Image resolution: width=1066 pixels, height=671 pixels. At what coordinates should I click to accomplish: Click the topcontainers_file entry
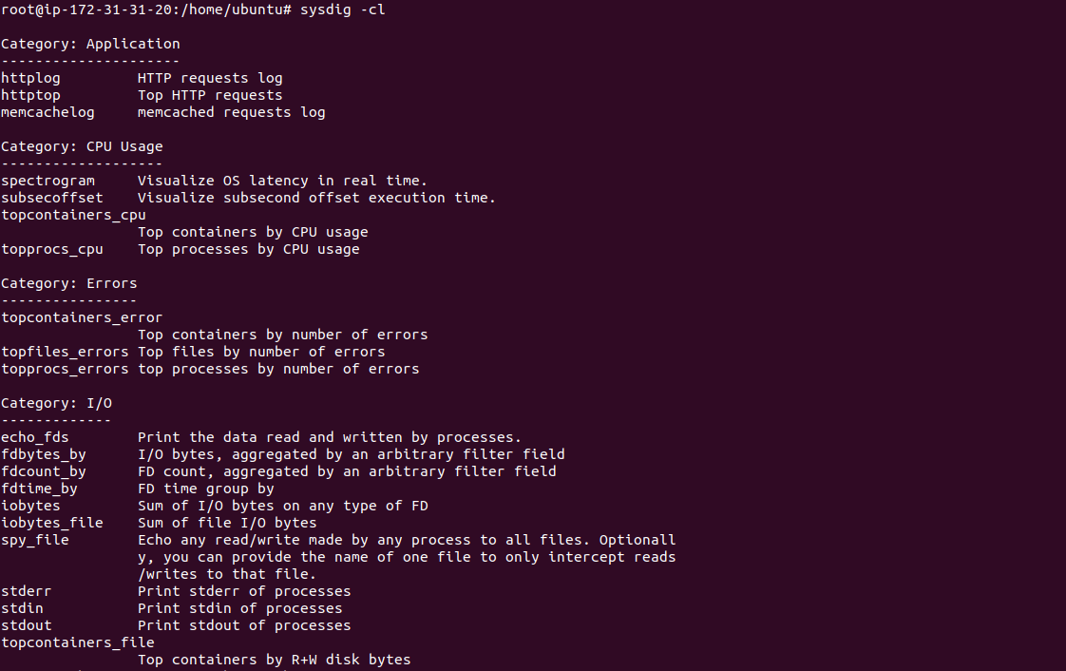78,643
